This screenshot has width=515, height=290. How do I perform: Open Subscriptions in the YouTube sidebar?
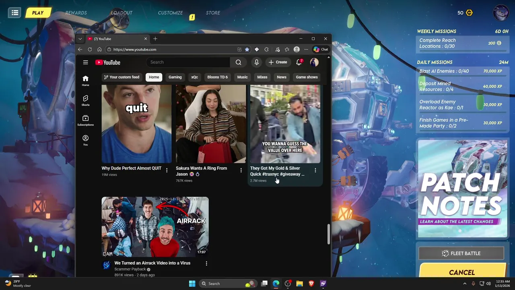tap(85, 120)
